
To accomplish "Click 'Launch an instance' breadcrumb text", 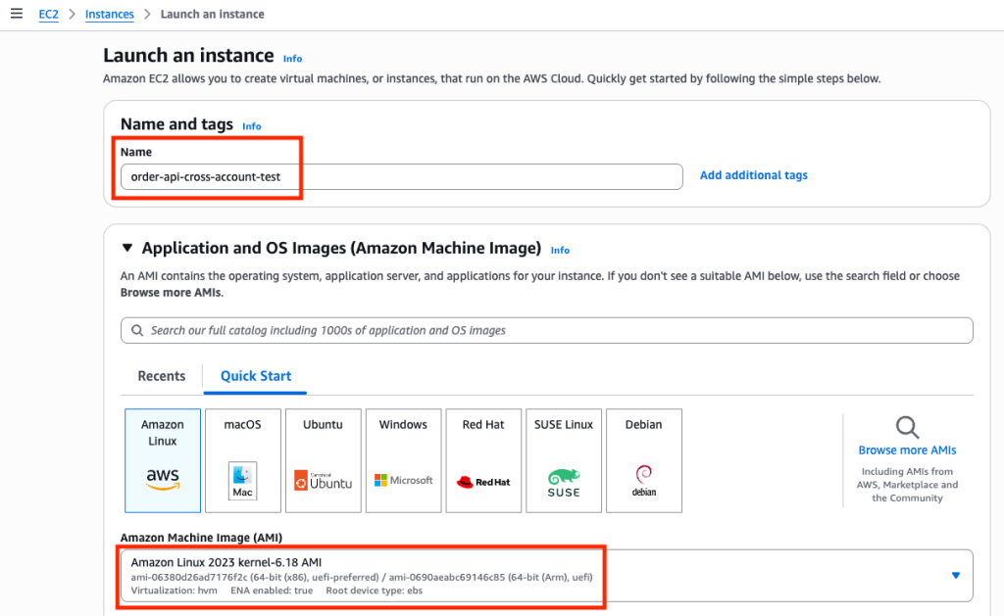I will click(212, 14).
